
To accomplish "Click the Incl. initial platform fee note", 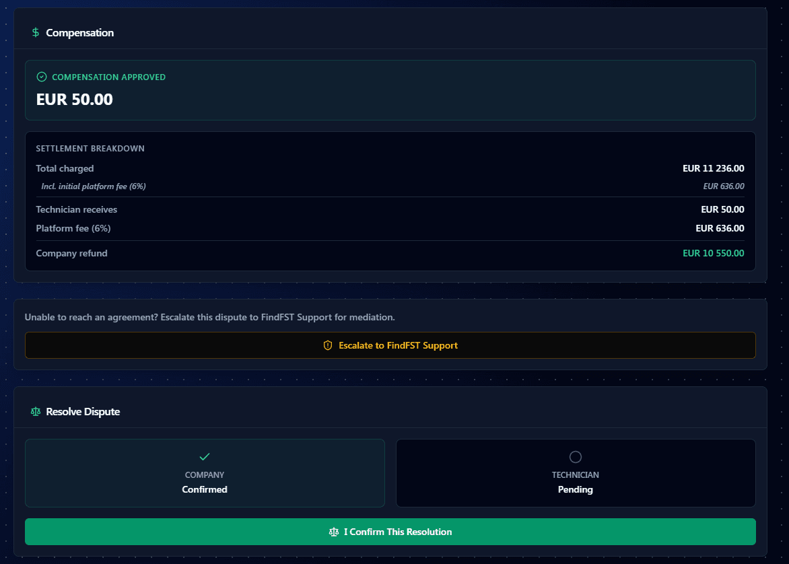I will click(94, 186).
